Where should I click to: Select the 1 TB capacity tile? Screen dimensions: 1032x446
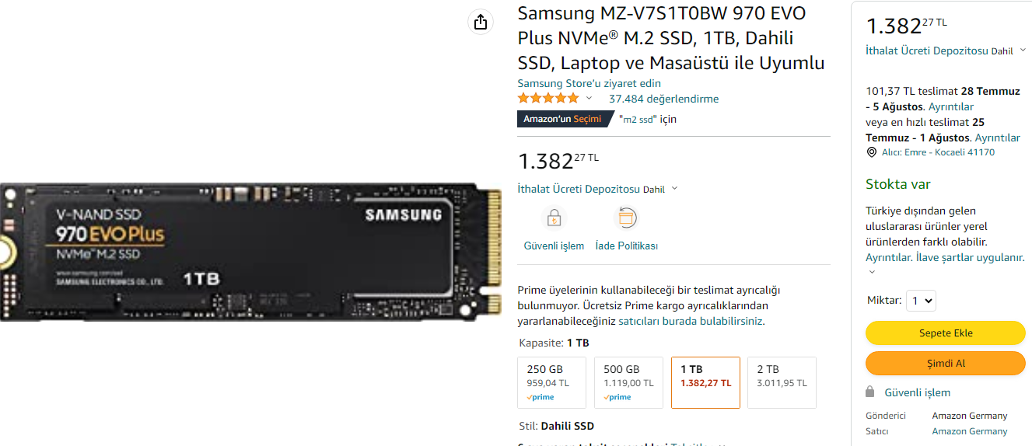coord(705,382)
